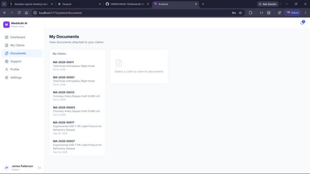
Task: Click the code brackets extension icon
Action: point(262,13)
